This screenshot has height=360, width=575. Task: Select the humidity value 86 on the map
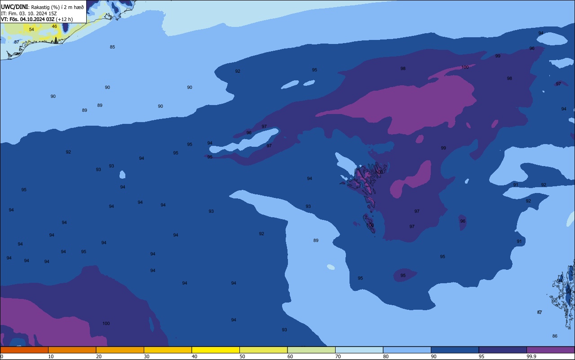pos(555,336)
